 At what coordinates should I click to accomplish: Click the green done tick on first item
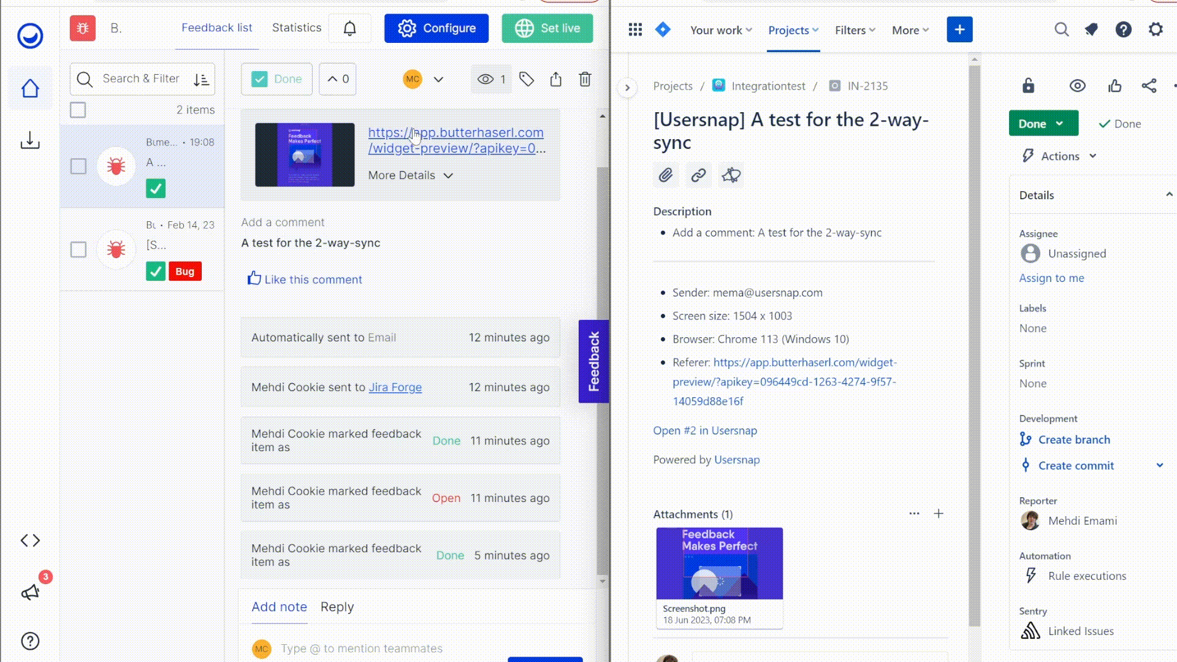pyautogui.click(x=156, y=188)
